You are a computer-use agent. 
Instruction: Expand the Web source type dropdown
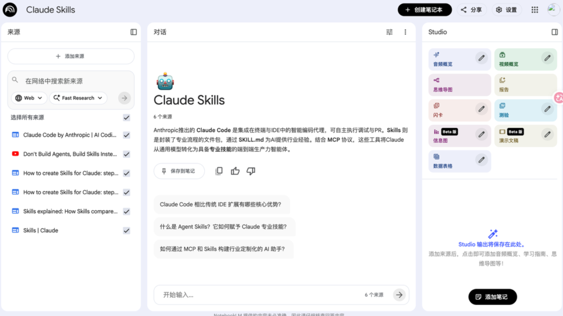29,98
